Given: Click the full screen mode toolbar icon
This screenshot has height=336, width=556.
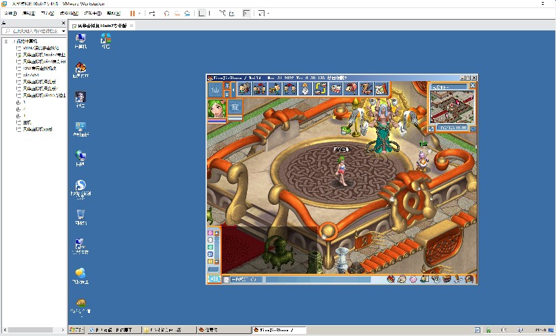Looking at the screenshot, I should click(222, 14).
